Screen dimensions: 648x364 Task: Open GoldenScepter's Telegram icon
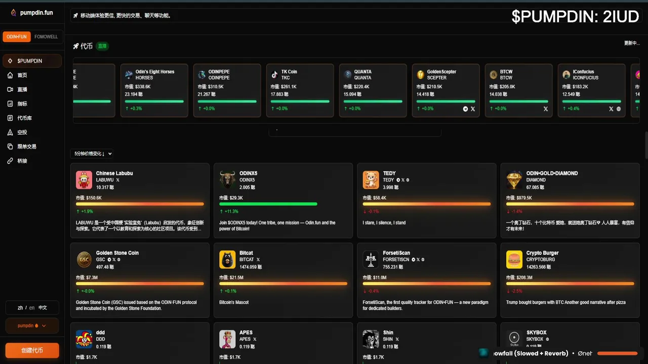[x=466, y=109]
